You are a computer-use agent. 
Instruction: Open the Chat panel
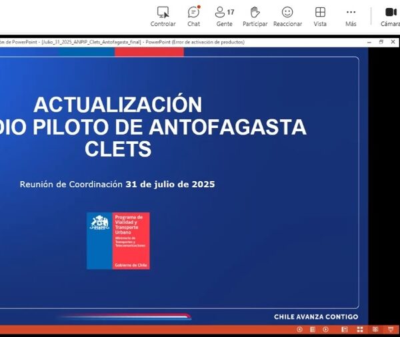pos(193,17)
